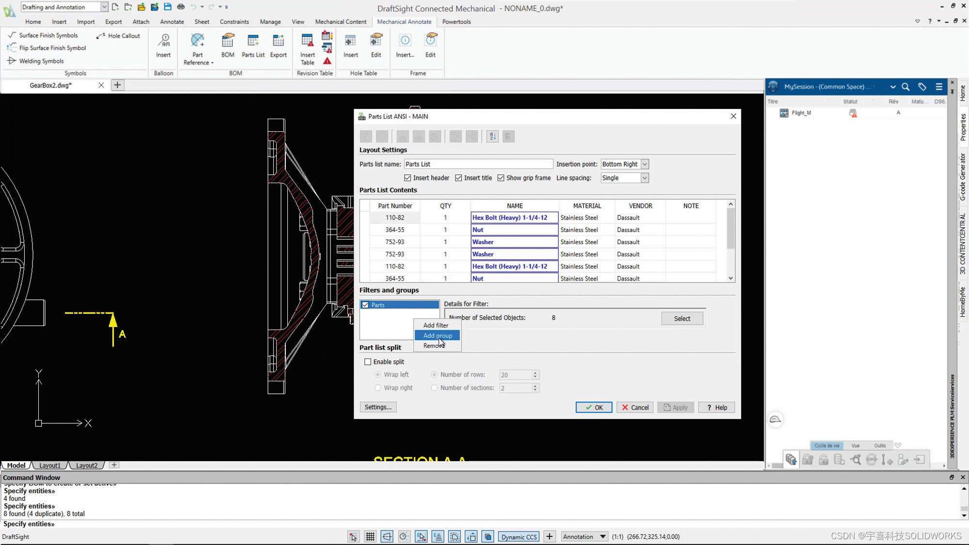The width and height of the screenshot is (969, 545).
Task: Select the Parts List tool in the ribbon
Action: click(x=252, y=46)
